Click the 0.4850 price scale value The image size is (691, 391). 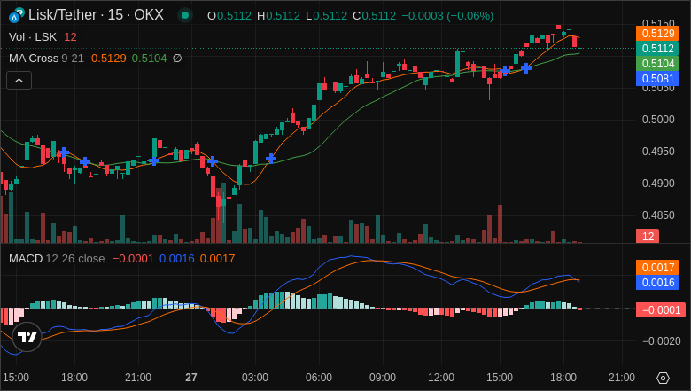point(658,215)
